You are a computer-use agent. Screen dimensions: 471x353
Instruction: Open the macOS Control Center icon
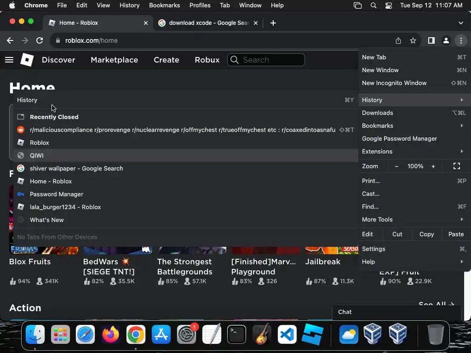(388, 6)
